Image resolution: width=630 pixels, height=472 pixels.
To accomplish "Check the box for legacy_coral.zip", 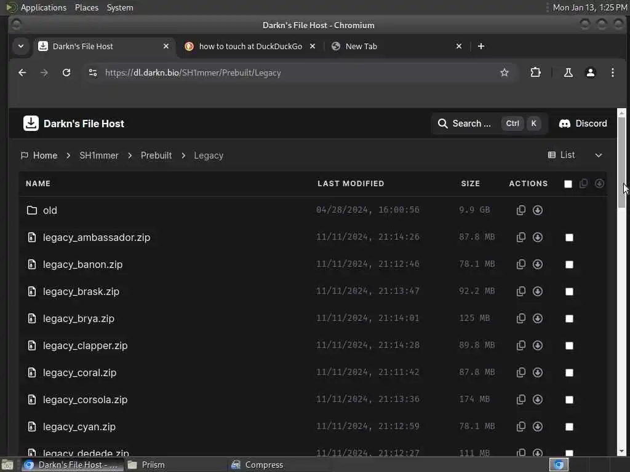I will click(x=569, y=373).
